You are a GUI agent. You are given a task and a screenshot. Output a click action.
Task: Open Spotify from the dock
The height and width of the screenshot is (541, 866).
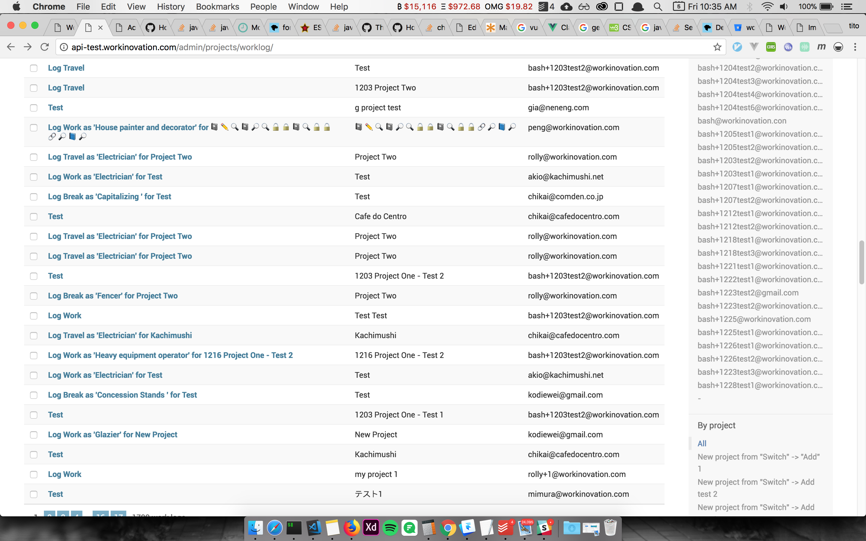tap(390, 528)
